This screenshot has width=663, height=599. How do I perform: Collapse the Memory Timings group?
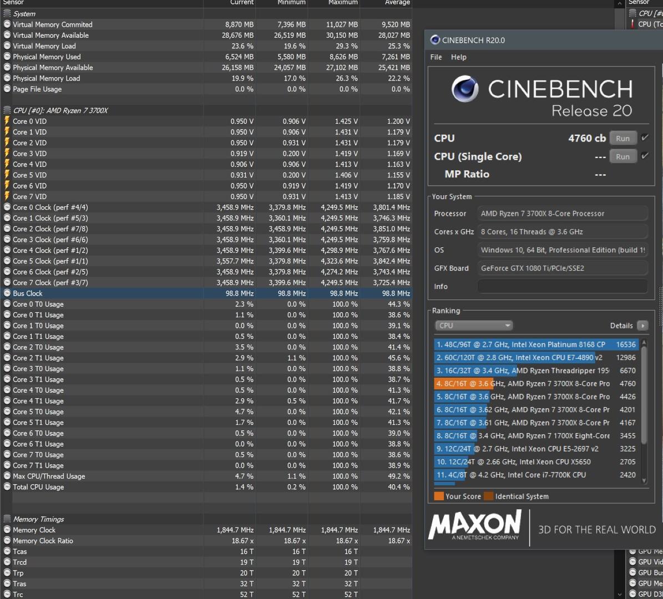pyautogui.click(x=7, y=519)
